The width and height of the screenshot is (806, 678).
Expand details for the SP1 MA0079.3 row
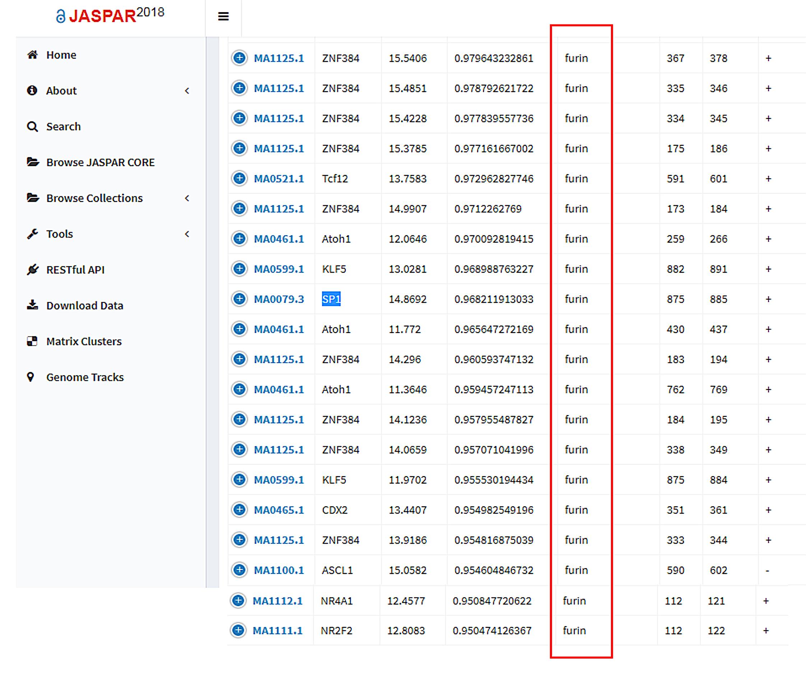pos(239,299)
